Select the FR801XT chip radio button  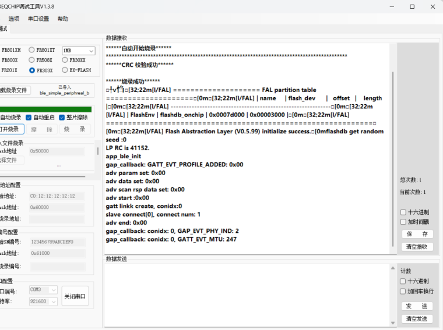click(32, 50)
